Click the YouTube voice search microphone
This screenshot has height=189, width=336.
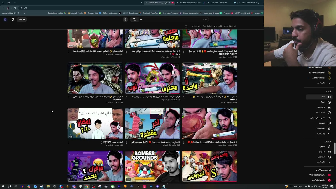click(125, 19)
